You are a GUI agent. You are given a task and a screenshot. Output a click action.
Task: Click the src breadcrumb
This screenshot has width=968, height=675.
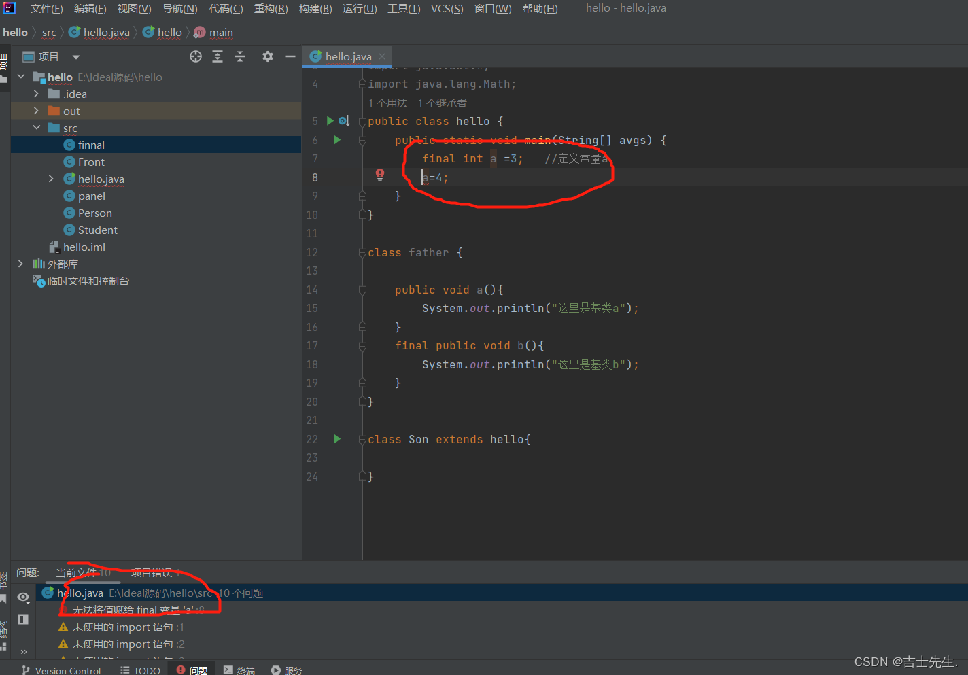(x=49, y=33)
